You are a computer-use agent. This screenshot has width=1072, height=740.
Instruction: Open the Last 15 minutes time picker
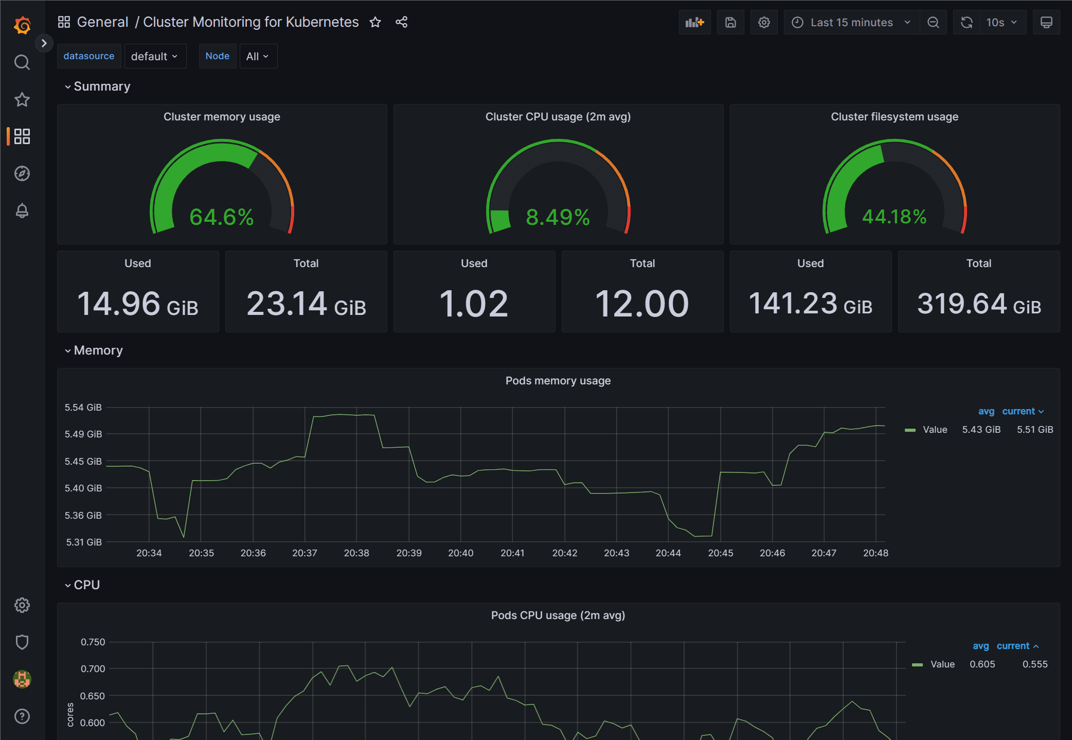click(x=851, y=22)
